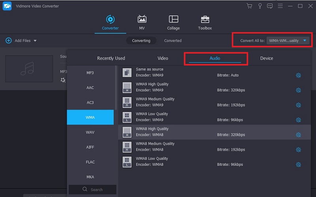
Task: Expand the Add Files dropdown arrow
Action: click(35, 41)
